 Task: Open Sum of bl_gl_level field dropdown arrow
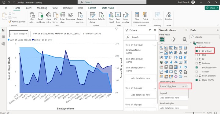click(x=183, y=86)
